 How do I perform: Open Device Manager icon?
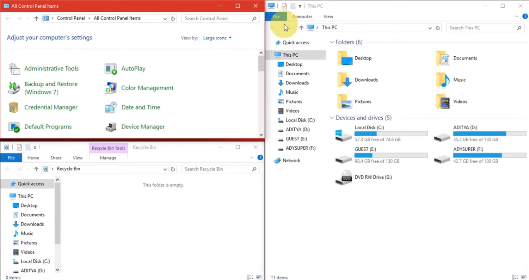click(x=111, y=127)
